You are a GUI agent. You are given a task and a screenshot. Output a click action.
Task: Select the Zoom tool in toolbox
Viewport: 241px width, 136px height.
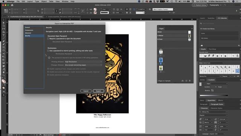click(4, 75)
